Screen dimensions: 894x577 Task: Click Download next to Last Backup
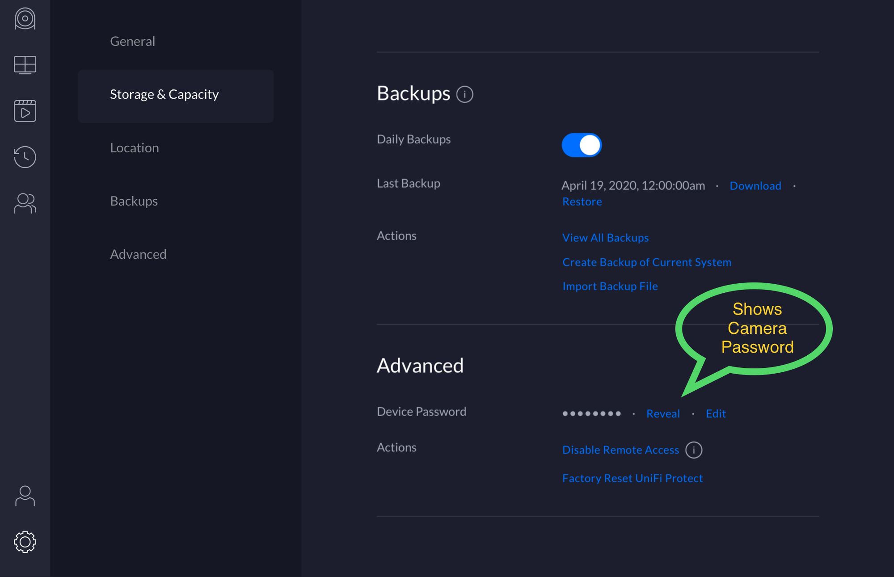click(755, 185)
